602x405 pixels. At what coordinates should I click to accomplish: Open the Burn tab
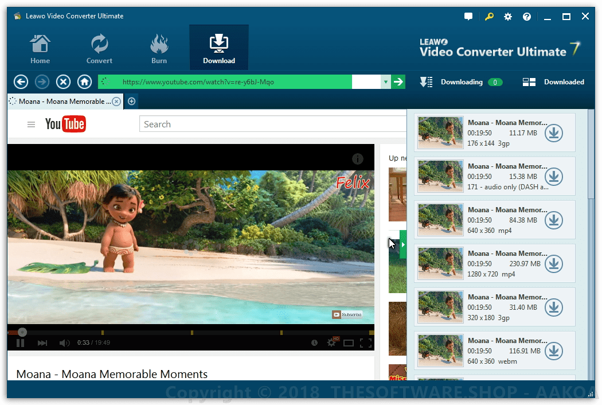[159, 49]
